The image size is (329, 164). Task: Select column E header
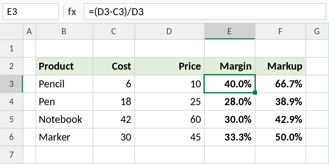click(x=230, y=31)
